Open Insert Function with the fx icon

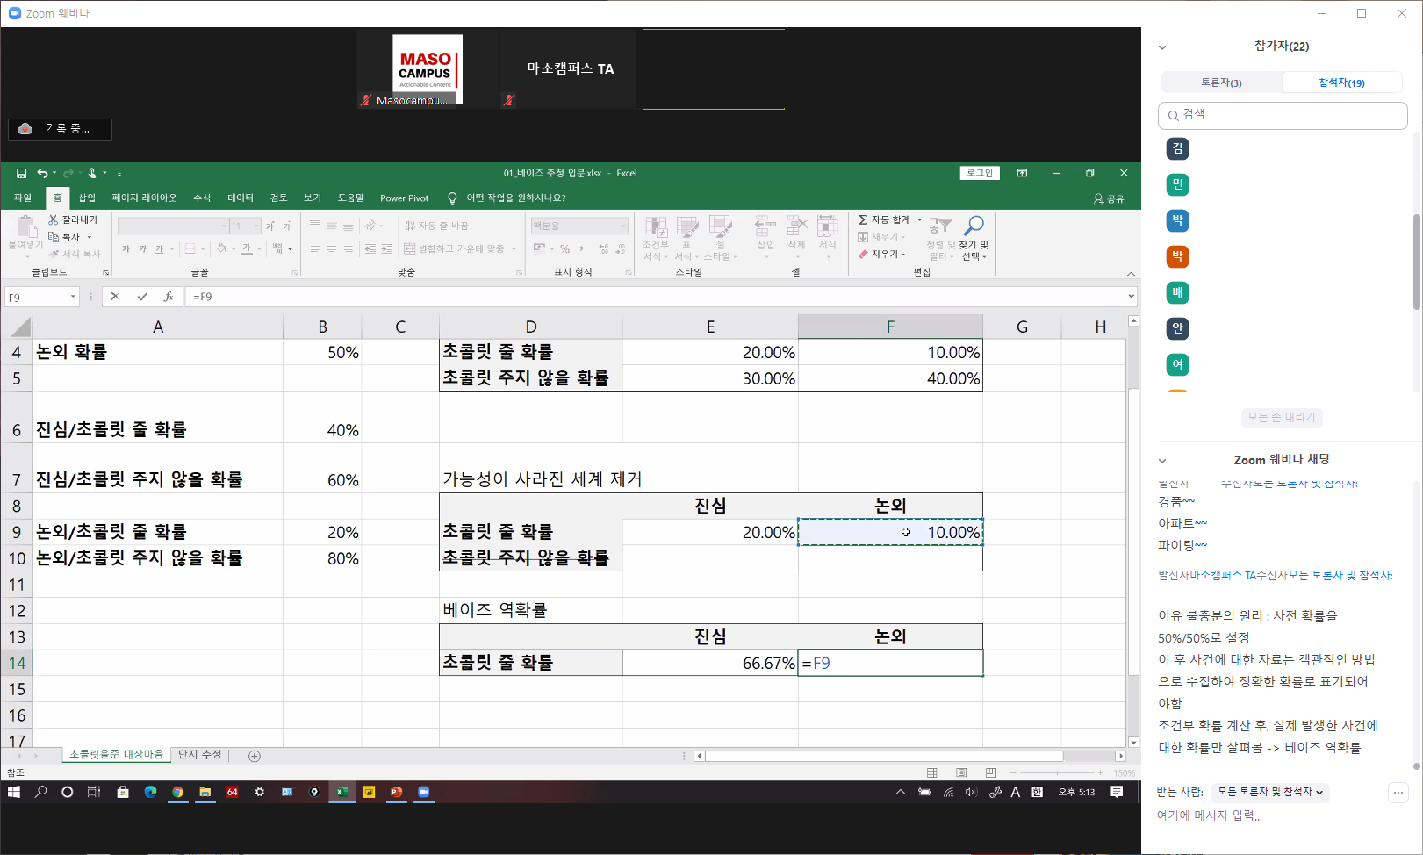(x=168, y=297)
